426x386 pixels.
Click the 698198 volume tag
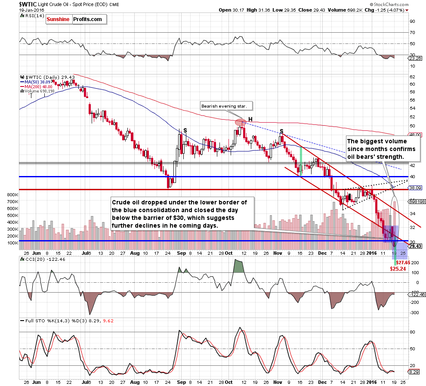(x=417, y=201)
